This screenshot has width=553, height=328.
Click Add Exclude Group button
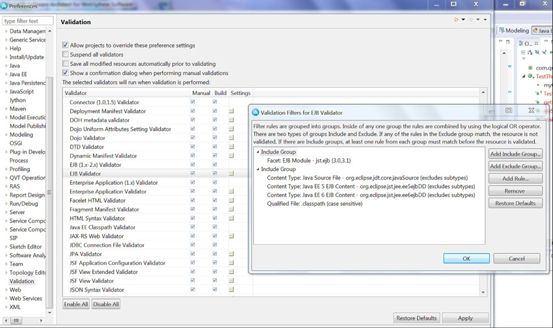[515, 166]
